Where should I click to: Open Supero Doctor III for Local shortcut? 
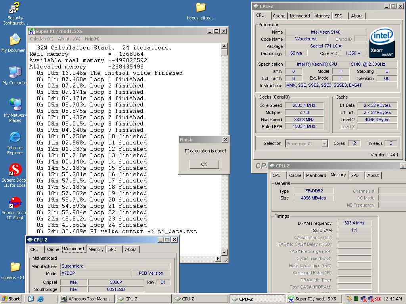click(x=14, y=175)
